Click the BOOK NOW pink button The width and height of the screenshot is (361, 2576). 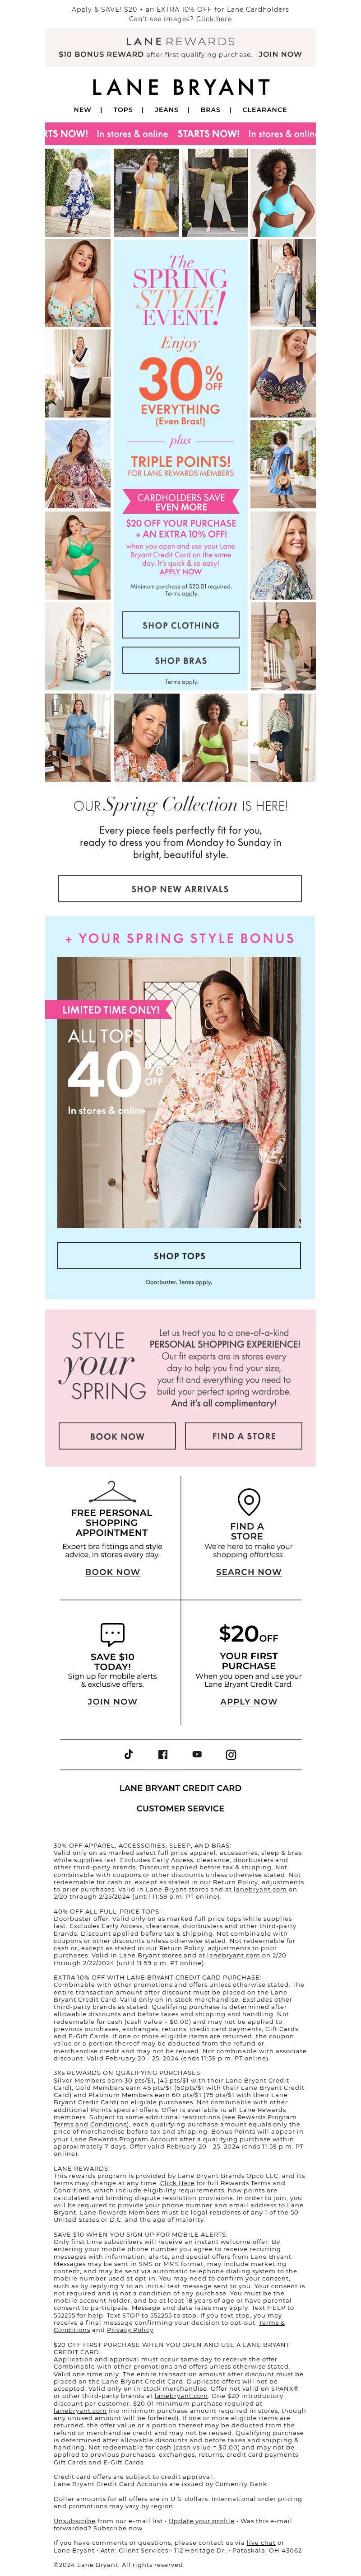[117, 1436]
